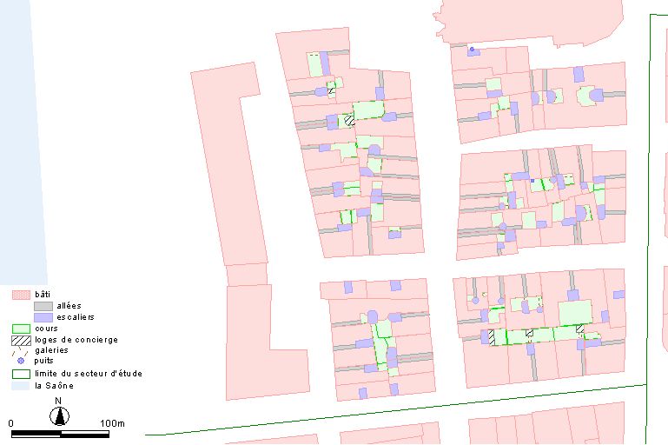Click the 'galeries' legend label
The height and width of the screenshot is (445, 668).
click(x=51, y=350)
